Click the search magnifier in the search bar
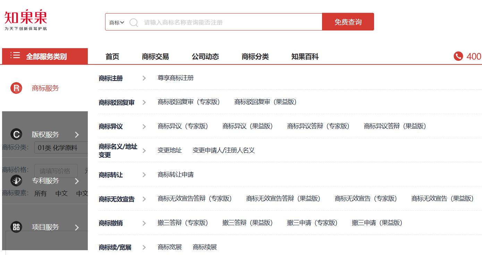This screenshot has height=255, width=482. (x=134, y=22)
